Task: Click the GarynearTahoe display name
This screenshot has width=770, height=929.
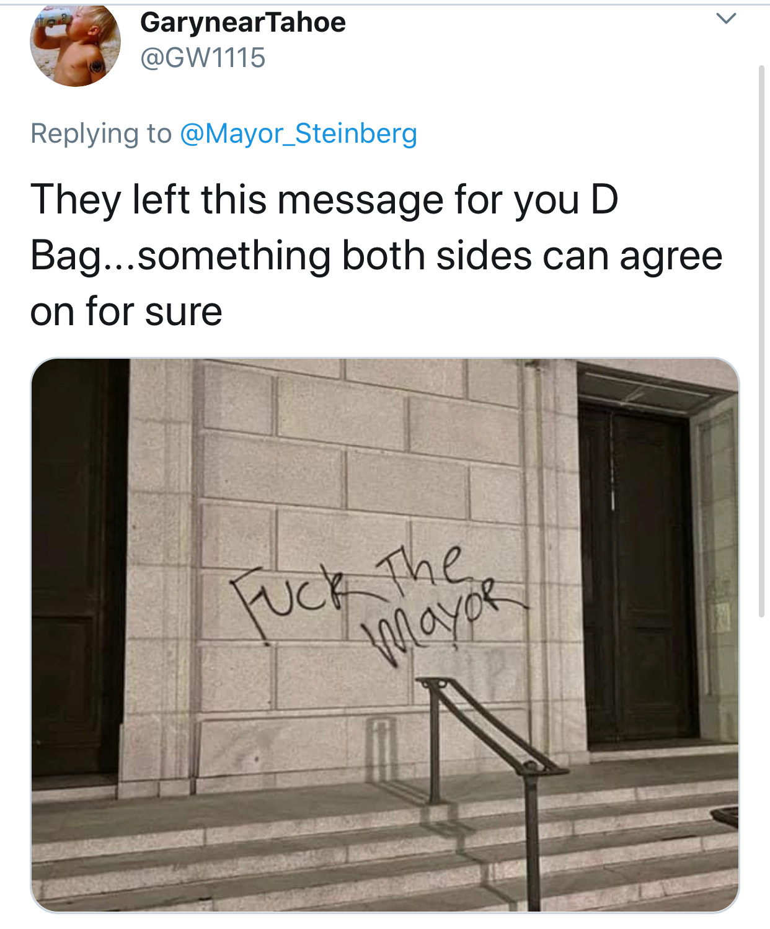Action: [x=242, y=23]
